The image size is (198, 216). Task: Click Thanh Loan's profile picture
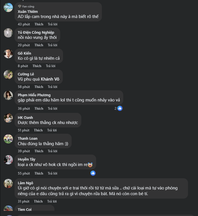[8, 139]
